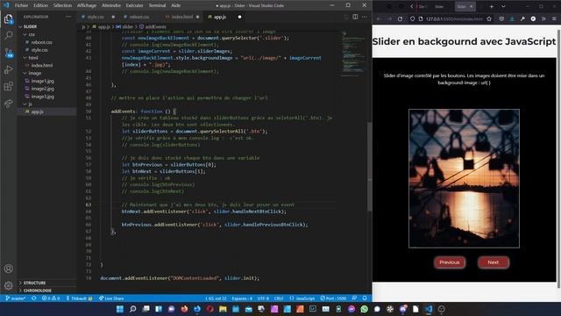Open the Sélection menu
The width and height of the screenshot is (561, 316).
coord(62,5)
